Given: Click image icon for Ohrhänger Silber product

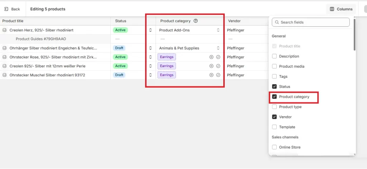Looking at the screenshot, I should pos(4,48).
